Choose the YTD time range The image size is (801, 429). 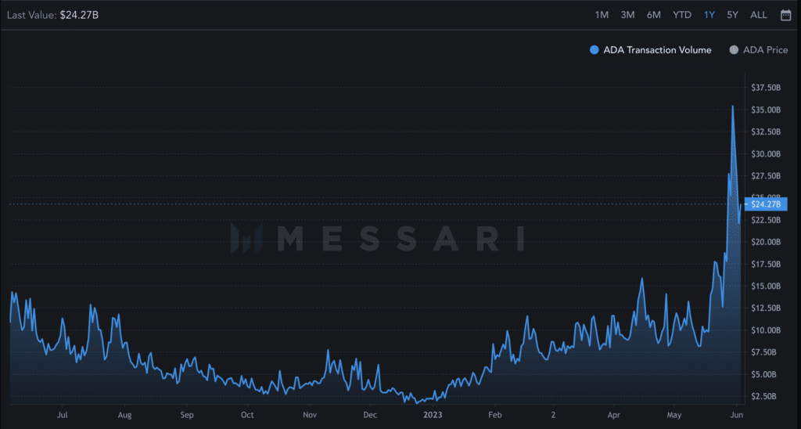(682, 16)
